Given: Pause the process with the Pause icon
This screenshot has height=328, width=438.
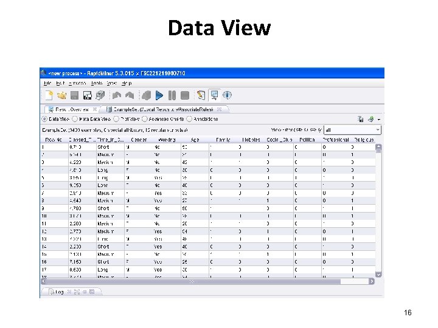Looking at the screenshot, I should [x=172, y=95].
